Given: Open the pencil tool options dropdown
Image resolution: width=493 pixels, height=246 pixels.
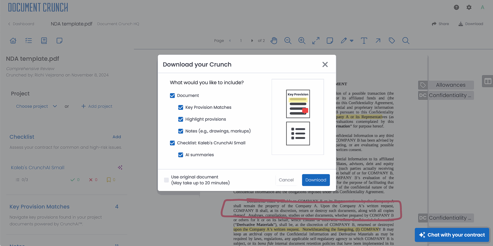Looking at the screenshot, I should 352,41.
